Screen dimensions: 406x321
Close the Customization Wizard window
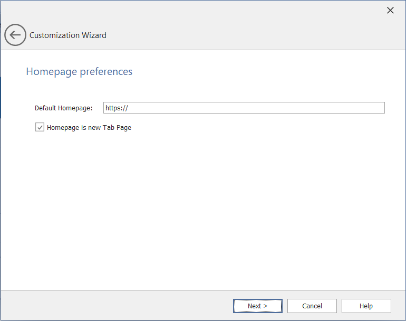[x=390, y=11]
